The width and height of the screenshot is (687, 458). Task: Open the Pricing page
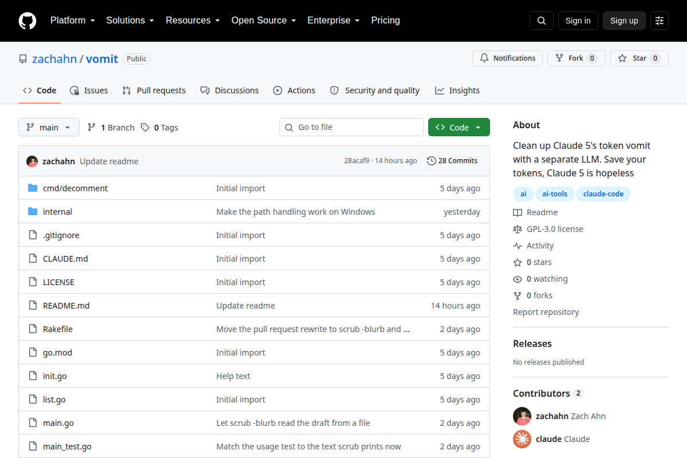(385, 21)
